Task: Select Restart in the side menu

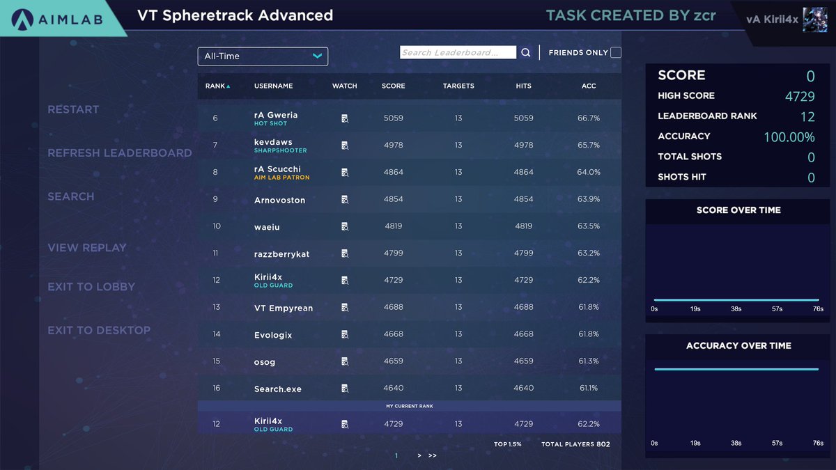Action: click(73, 109)
